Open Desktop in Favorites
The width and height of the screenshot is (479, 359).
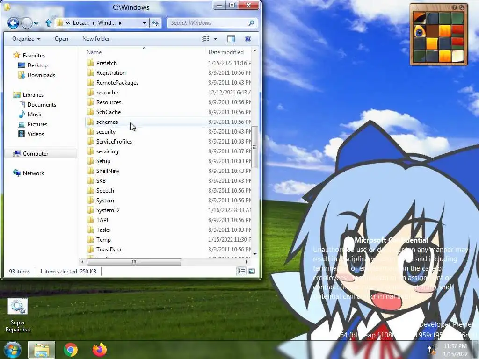point(33,65)
